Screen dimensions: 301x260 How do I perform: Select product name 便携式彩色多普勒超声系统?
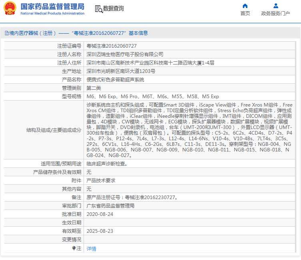pos(115,80)
